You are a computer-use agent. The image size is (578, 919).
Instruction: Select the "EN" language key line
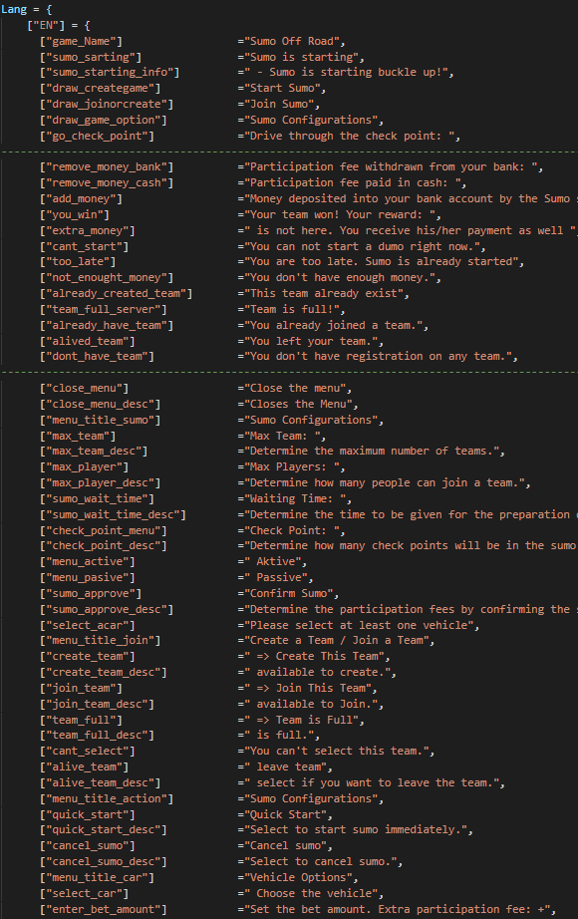coord(59,25)
